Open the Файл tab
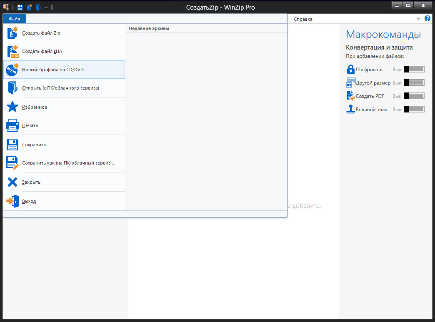435x322 pixels. click(15, 19)
